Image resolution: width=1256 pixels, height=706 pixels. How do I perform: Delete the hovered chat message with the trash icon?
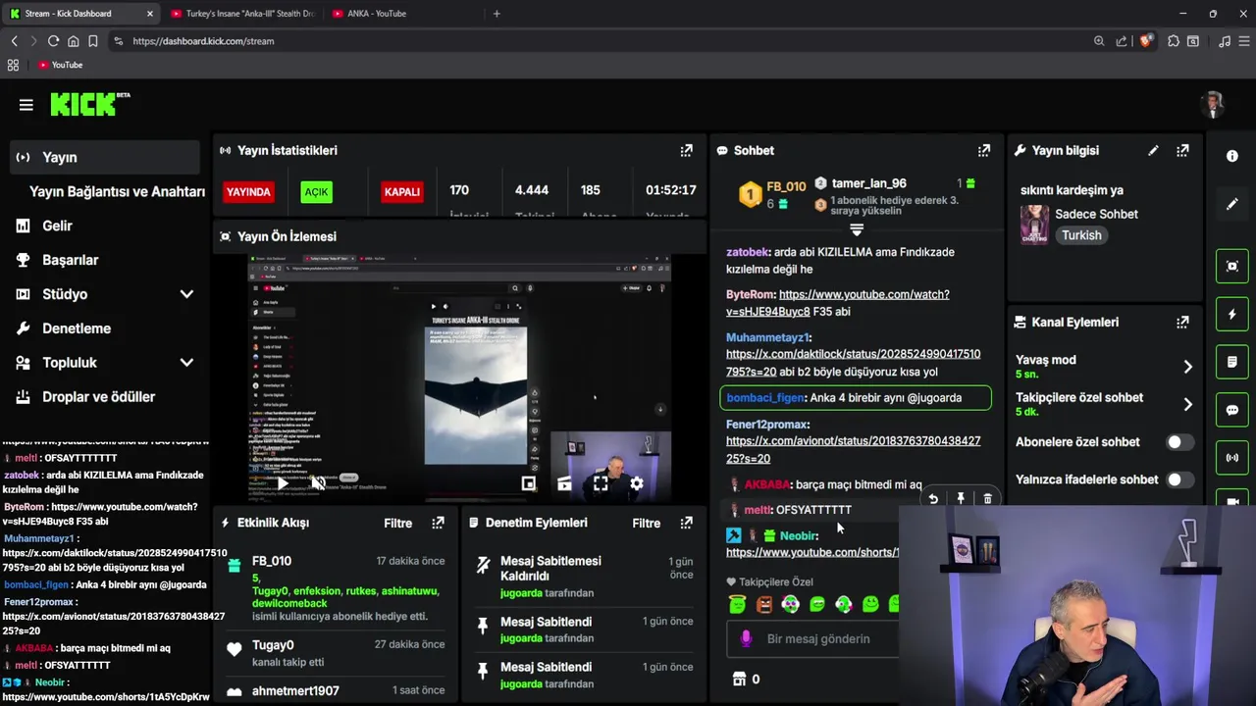tap(987, 499)
